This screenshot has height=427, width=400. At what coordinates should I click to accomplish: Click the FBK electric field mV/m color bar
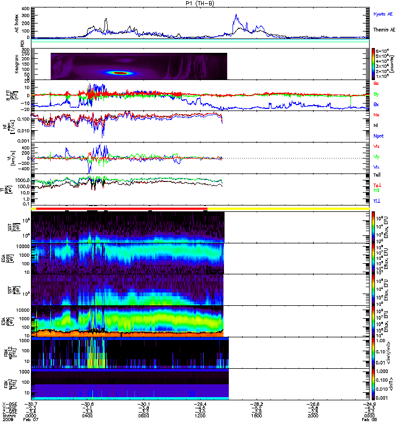[x=373, y=353]
